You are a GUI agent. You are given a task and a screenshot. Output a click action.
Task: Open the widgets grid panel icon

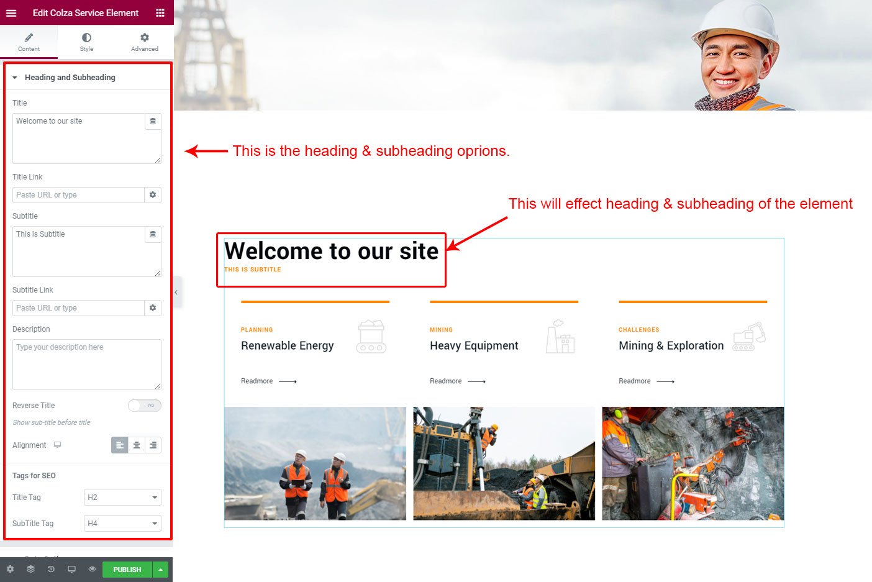point(160,12)
